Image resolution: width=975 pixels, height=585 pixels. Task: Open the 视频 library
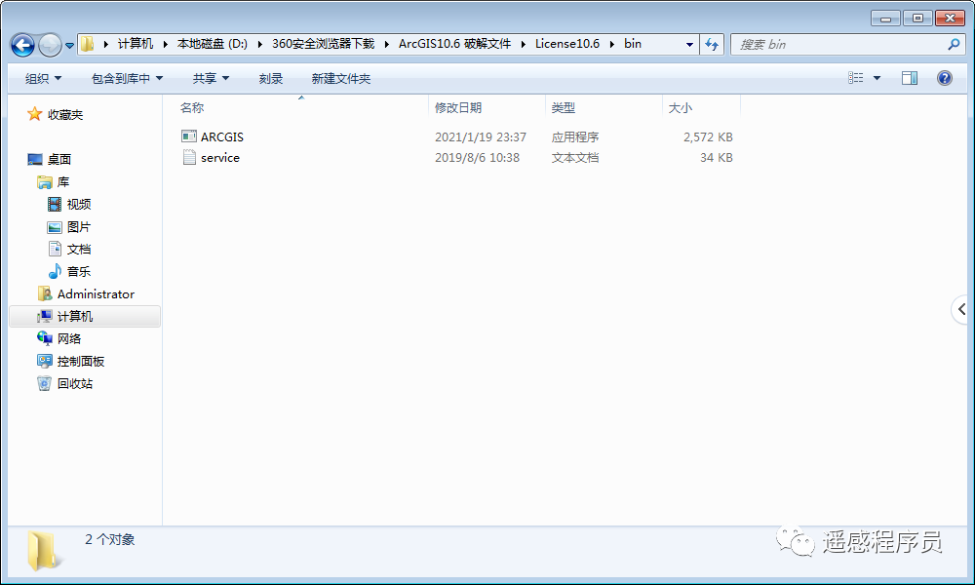79,204
